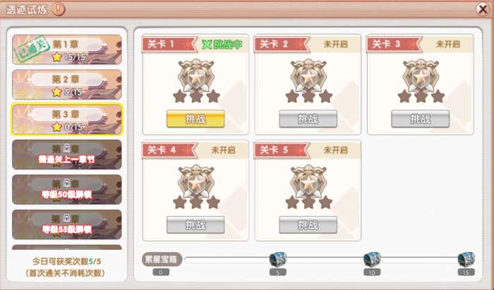Click the grey 挑战 button for 关卡 4
Image resolution: width=494 pixels, height=290 pixels.
tap(195, 225)
